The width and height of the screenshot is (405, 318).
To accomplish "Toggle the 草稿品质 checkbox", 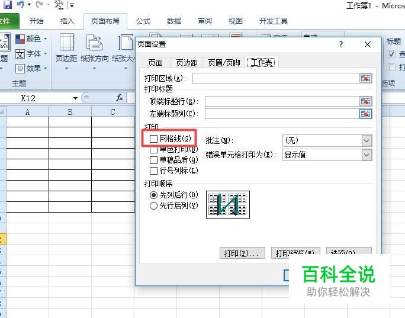I will tap(153, 160).
